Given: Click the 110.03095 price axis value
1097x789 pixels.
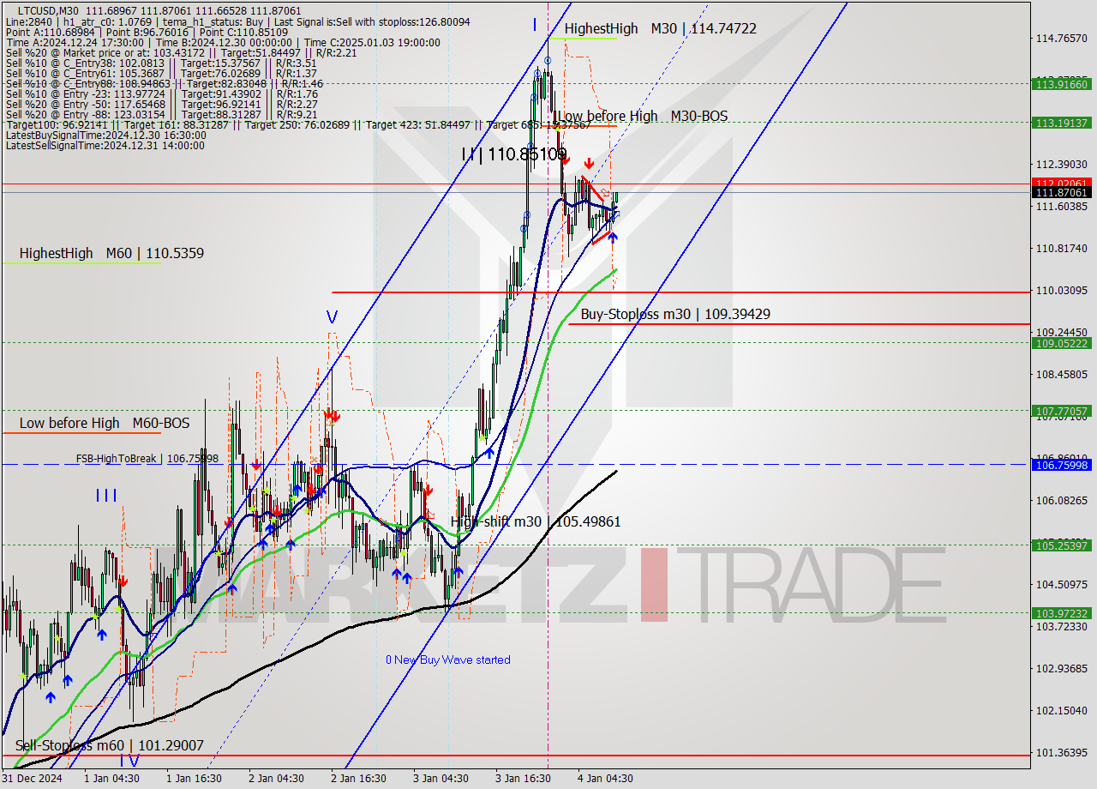Looking at the screenshot, I should (x=1062, y=290).
